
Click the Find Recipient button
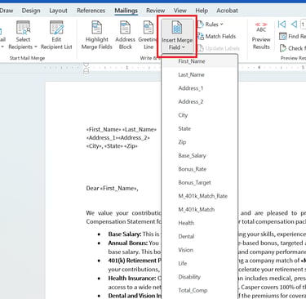[292, 36]
